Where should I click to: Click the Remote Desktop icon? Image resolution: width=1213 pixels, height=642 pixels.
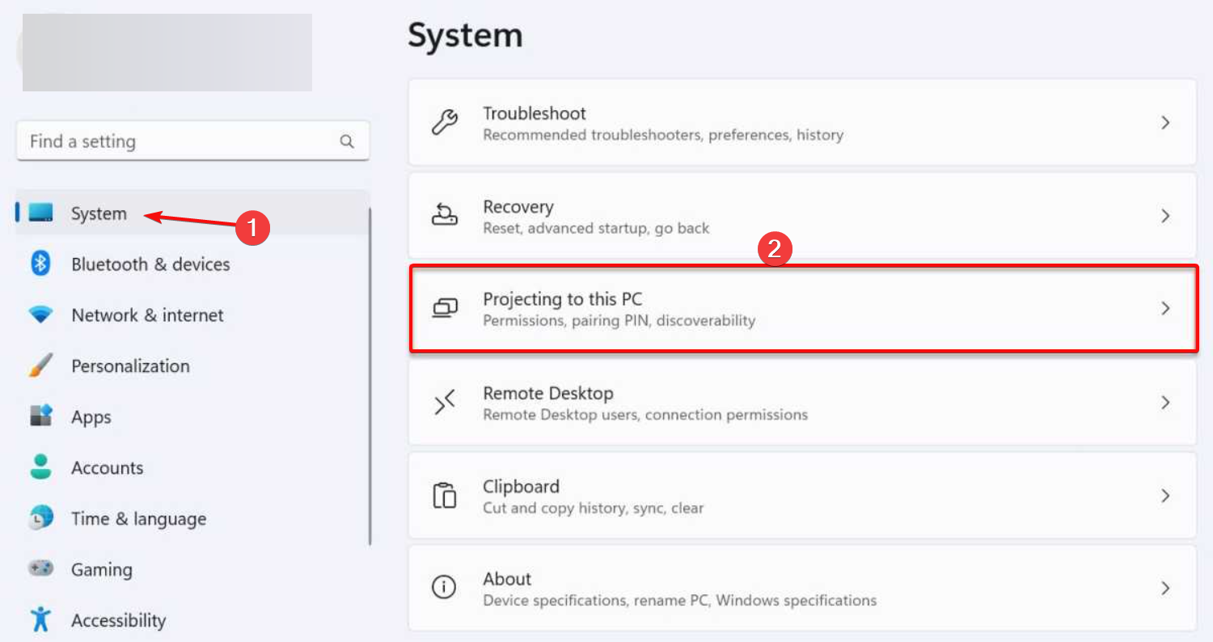pyautogui.click(x=444, y=403)
